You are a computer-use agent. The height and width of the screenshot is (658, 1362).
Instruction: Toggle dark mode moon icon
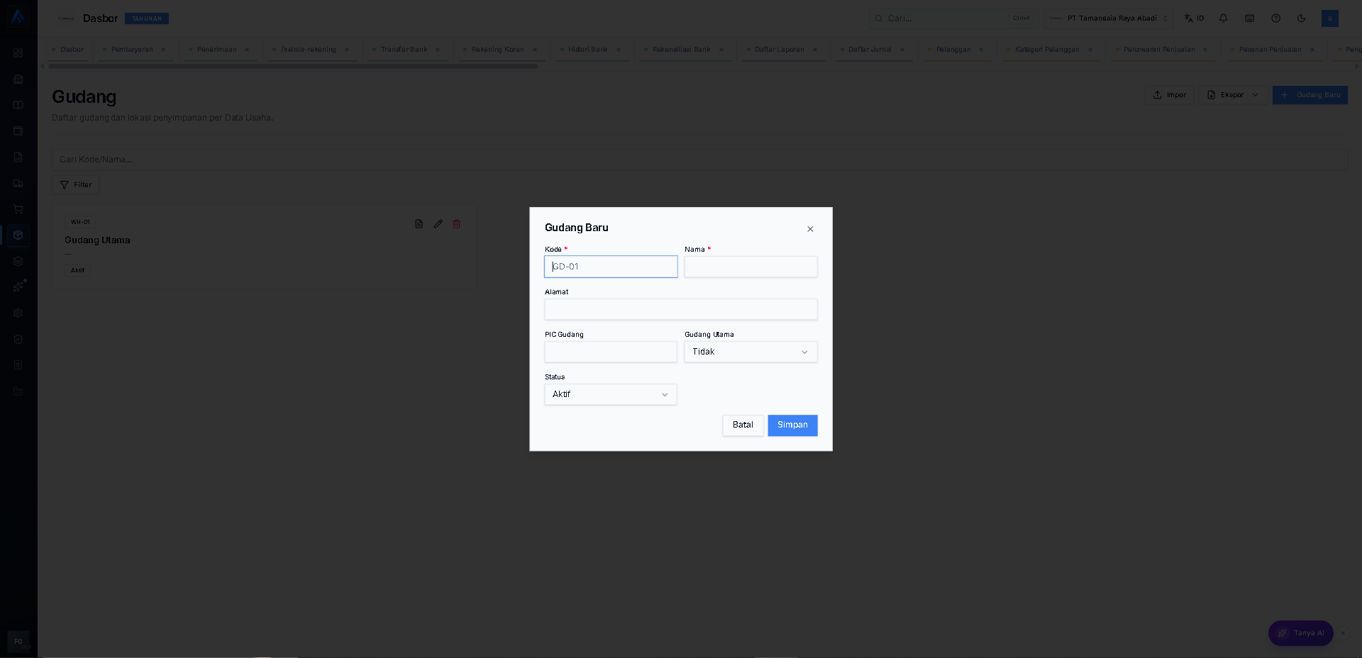[x=1302, y=18]
